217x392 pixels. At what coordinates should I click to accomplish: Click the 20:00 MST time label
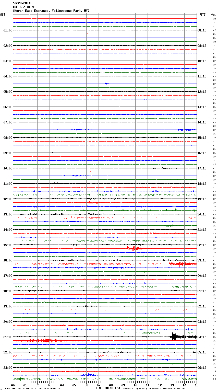pyautogui.click(x=8, y=322)
